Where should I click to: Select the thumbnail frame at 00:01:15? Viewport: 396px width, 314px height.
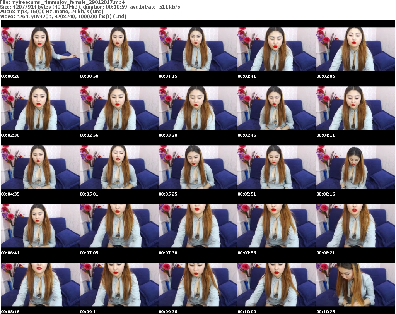198,49
